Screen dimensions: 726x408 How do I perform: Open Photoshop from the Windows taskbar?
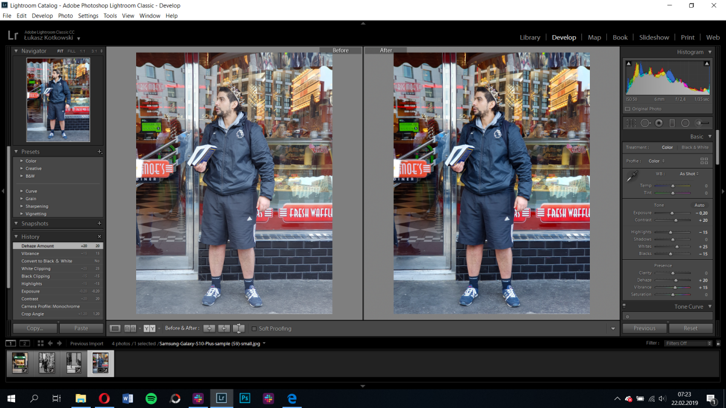tap(245, 398)
